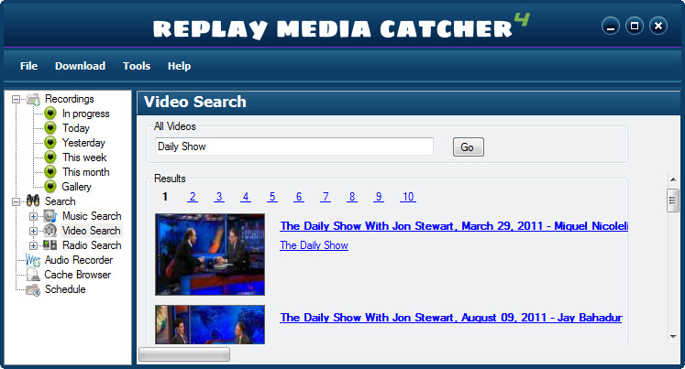Select Radio Search in the tree

pos(92,245)
